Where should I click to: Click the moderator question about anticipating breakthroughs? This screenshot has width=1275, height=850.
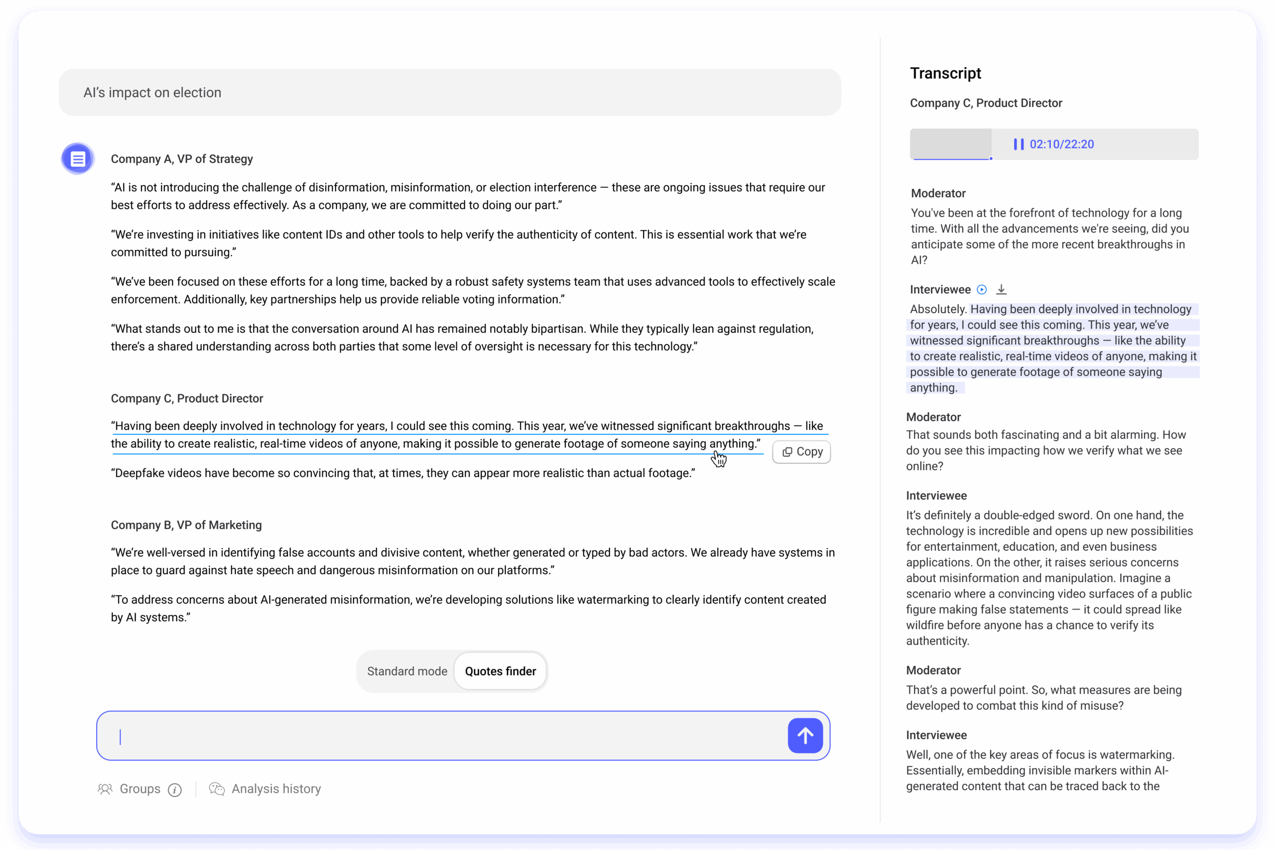coord(1049,237)
